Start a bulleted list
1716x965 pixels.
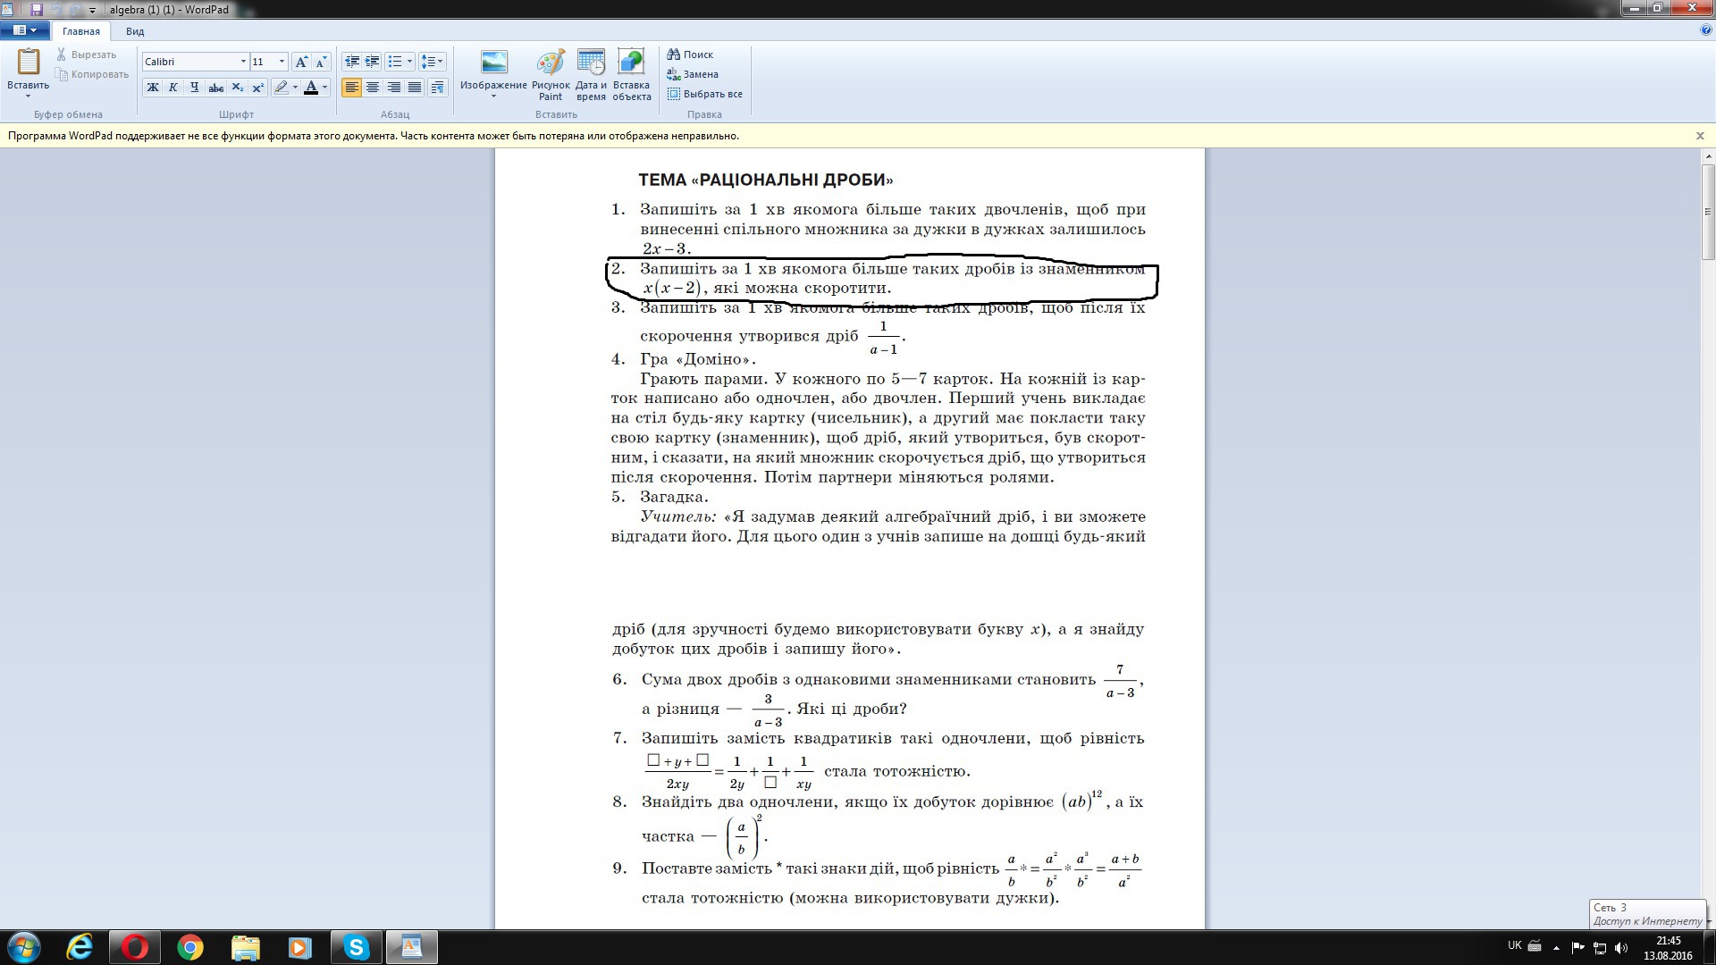[395, 62]
